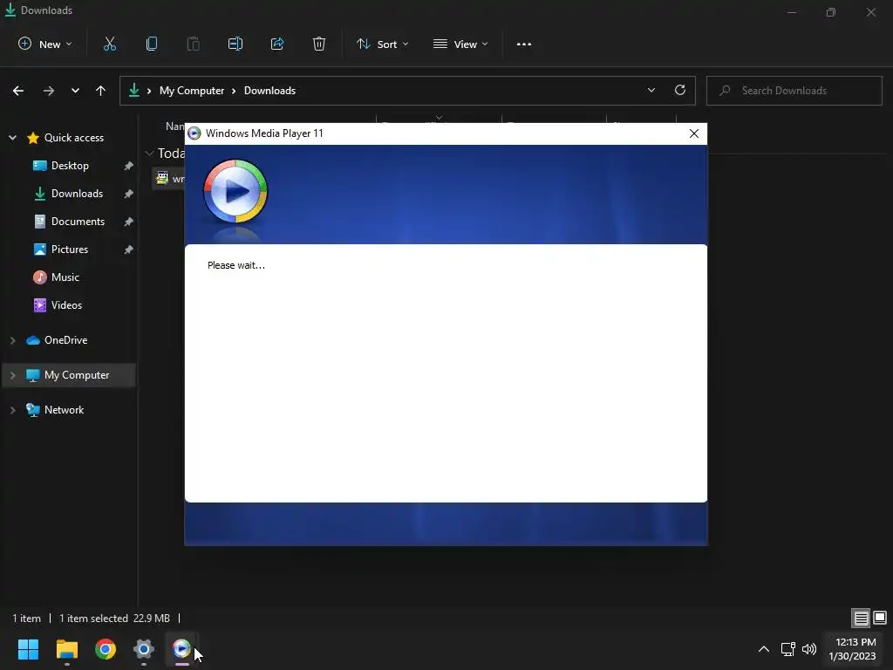Go back with the left arrow
893x670 pixels.
pyautogui.click(x=18, y=91)
